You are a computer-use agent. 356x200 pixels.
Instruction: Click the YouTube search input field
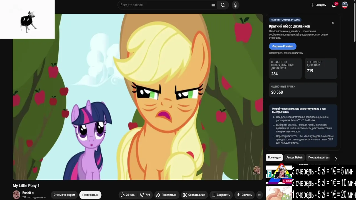tap(167, 5)
